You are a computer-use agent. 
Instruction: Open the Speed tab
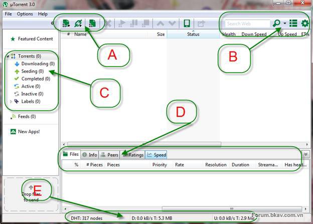[x=156, y=155]
